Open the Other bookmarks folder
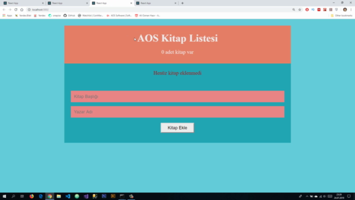Image resolution: width=355 pixels, height=200 pixels. tap(342, 16)
